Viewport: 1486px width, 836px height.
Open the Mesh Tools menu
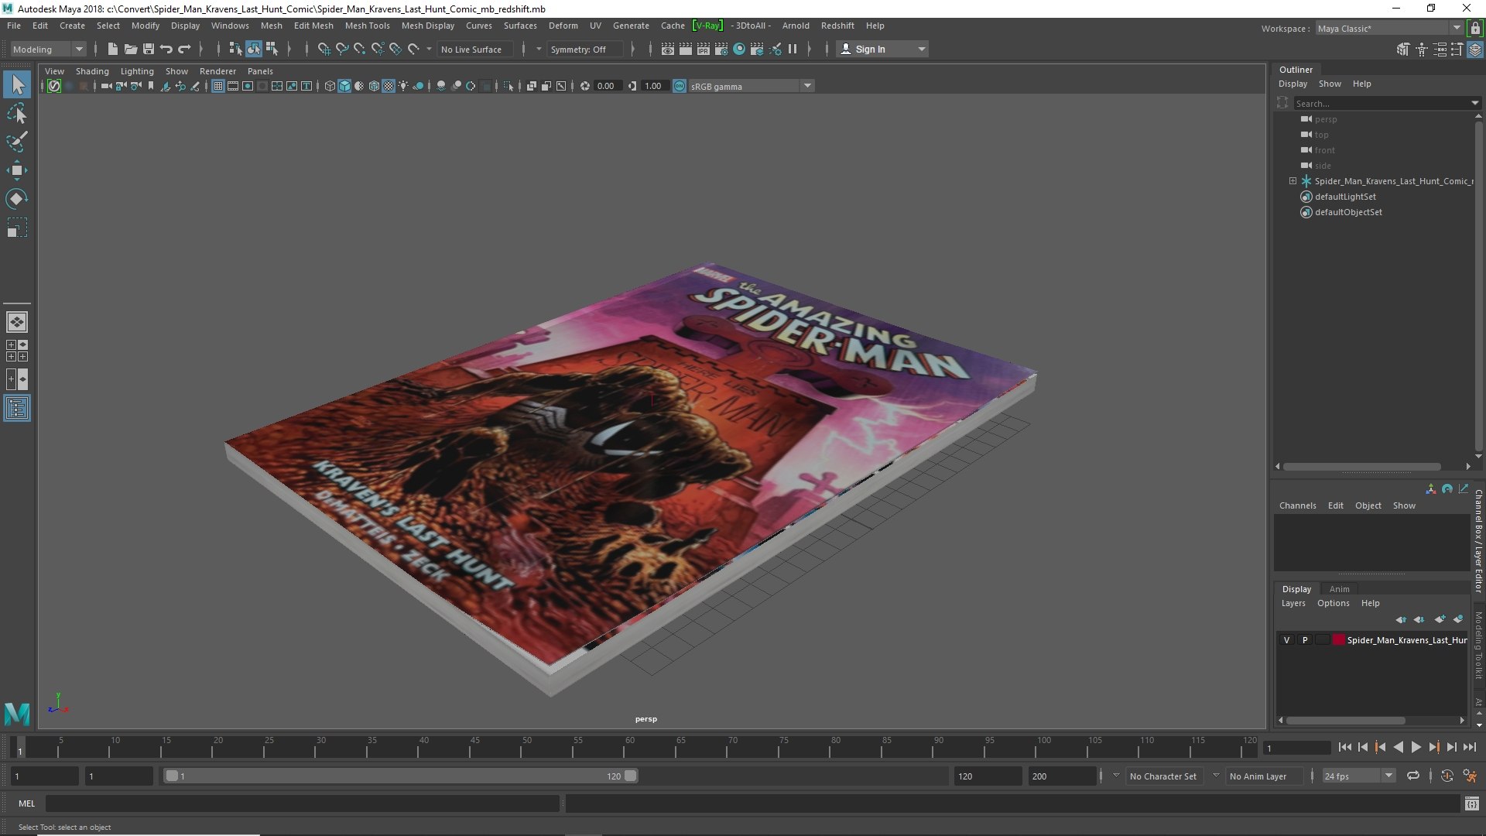367,26
